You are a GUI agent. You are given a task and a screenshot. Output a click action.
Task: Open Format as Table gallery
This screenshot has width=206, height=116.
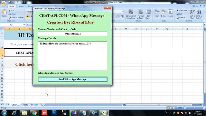coord(140,14)
